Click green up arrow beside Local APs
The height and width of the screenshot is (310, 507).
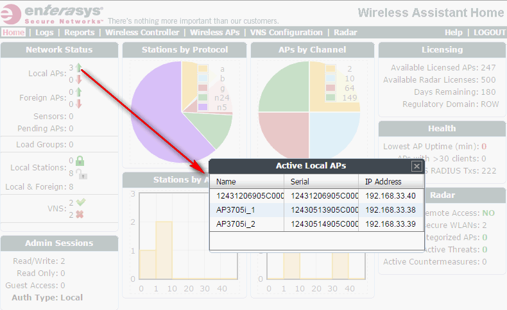click(x=78, y=68)
